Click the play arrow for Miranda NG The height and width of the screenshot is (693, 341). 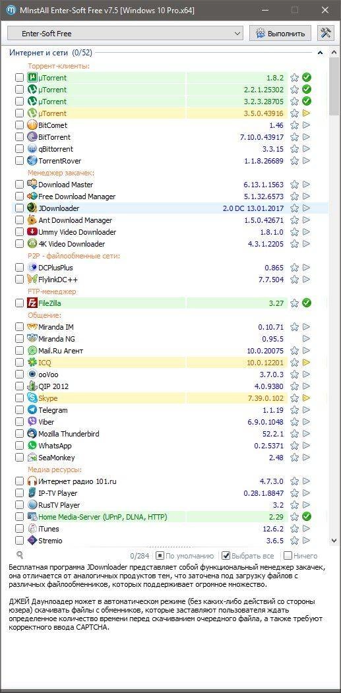306,339
